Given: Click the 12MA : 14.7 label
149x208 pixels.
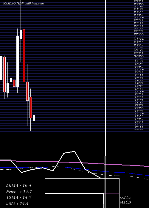Looking at the screenshot, I should point(19,198).
